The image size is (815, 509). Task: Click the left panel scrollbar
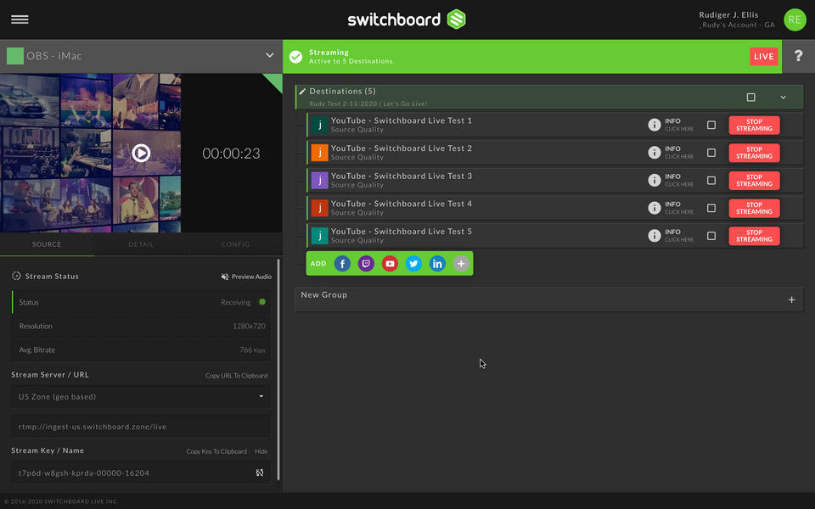pyautogui.click(x=278, y=369)
